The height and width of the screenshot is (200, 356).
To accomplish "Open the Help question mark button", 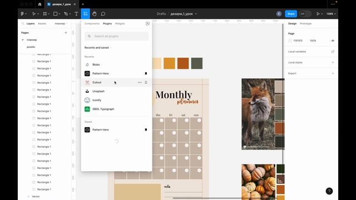I will coord(329,191).
